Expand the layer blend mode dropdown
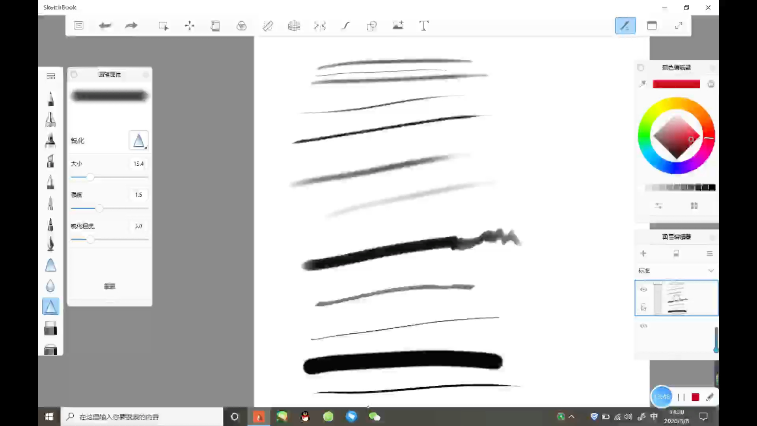 pos(711,271)
